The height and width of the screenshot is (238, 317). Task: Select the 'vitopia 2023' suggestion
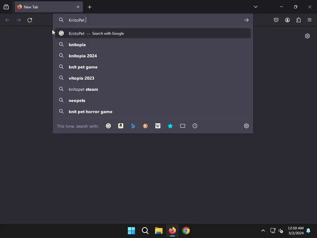click(153, 78)
